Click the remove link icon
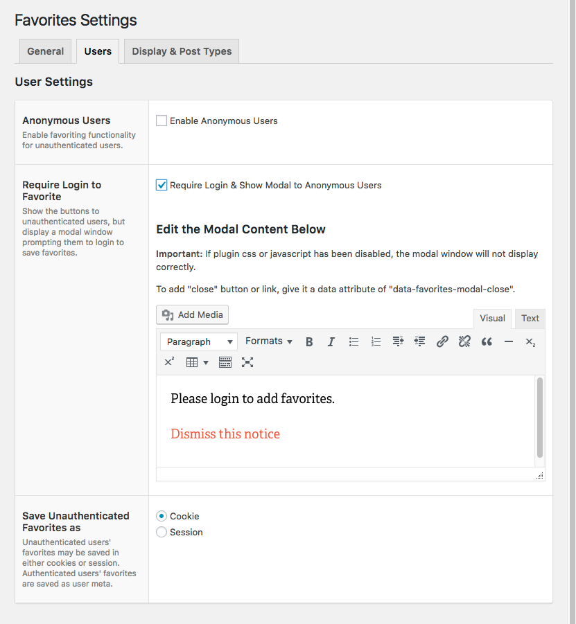Image resolution: width=576 pixels, height=624 pixels. pos(464,341)
